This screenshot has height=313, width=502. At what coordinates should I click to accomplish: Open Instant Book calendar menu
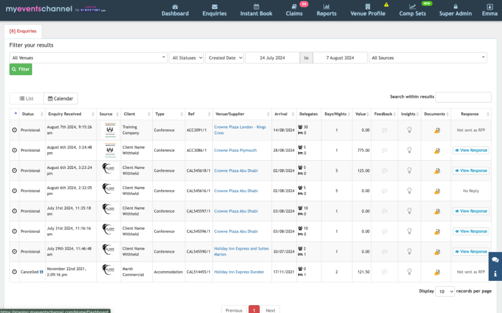pos(256,10)
